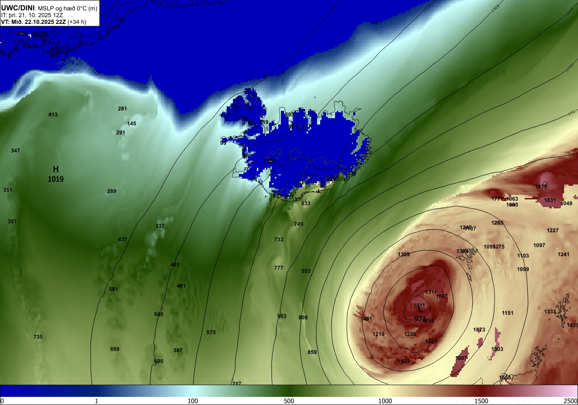Click the 461 height value
The width and height of the screenshot is (578, 405).
click(x=175, y=265)
